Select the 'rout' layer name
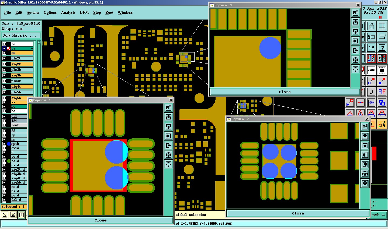 (19, 125)
